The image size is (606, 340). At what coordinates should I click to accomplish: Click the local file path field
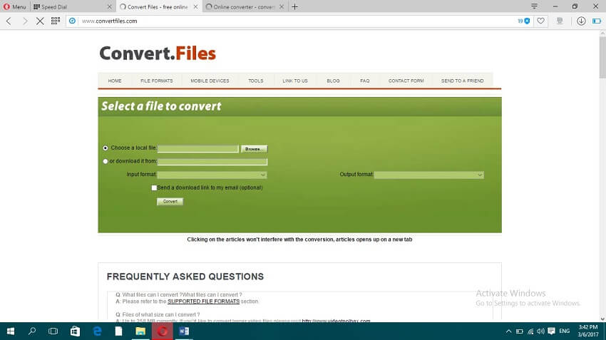click(198, 148)
